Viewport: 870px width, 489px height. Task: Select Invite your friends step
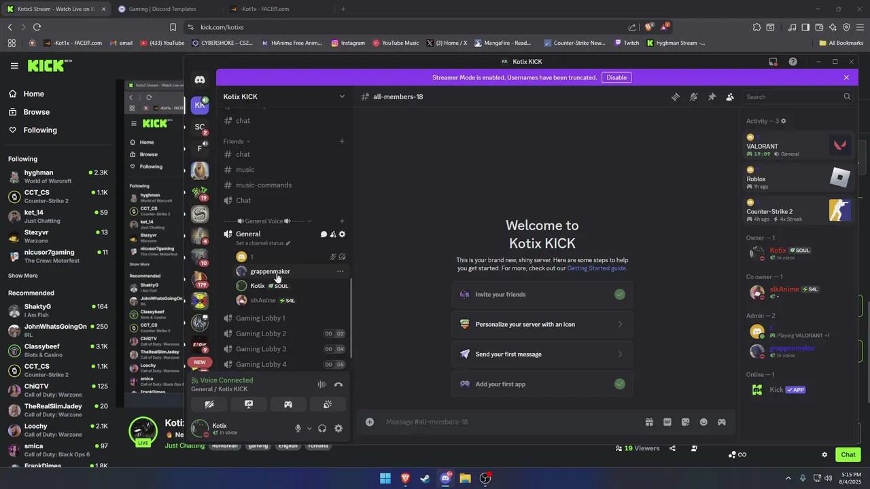click(542, 294)
